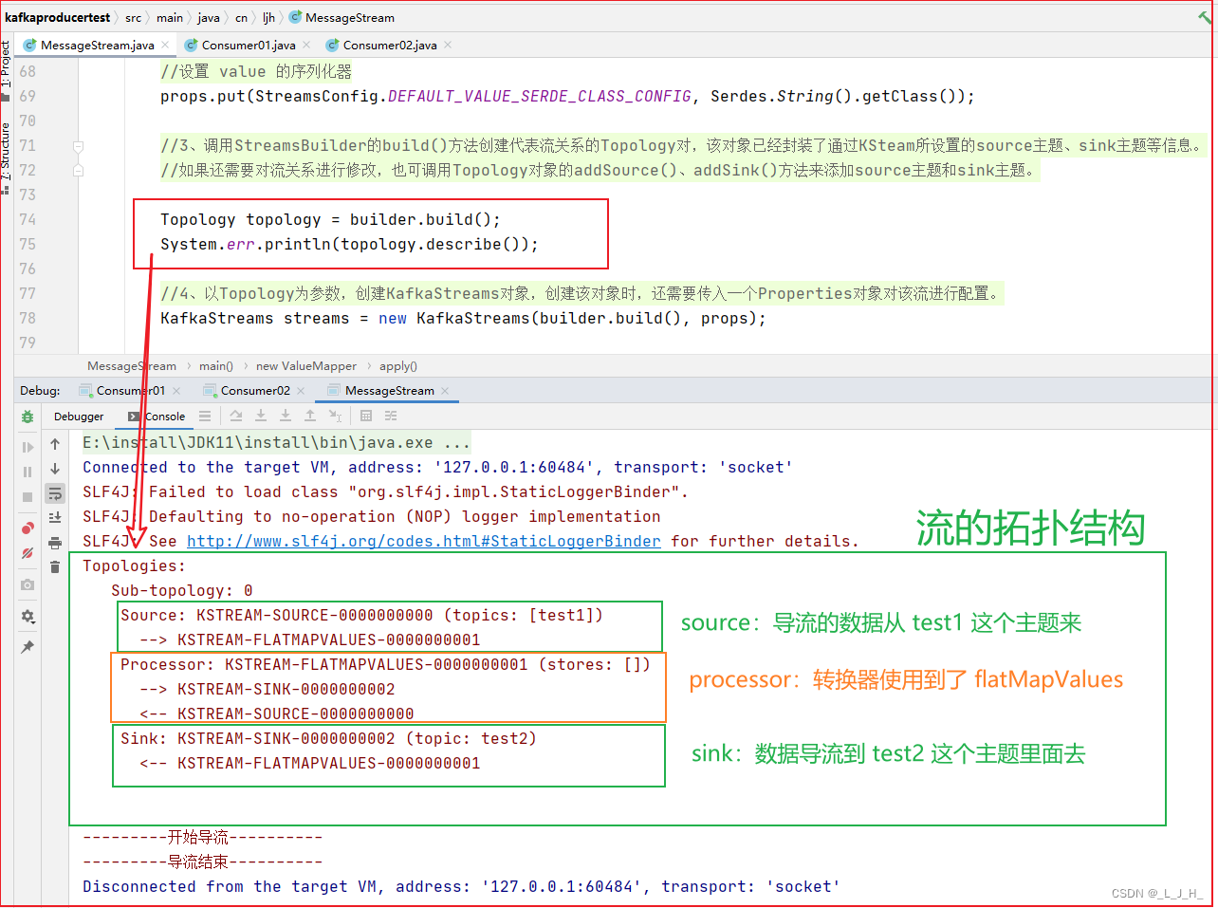Toggle scroll to end icon
The height and width of the screenshot is (908, 1218).
click(55, 518)
